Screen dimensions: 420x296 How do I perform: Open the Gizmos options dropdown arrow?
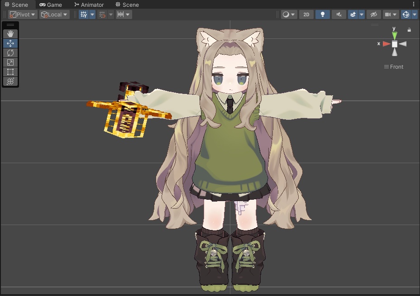click(x=415, y=14)
